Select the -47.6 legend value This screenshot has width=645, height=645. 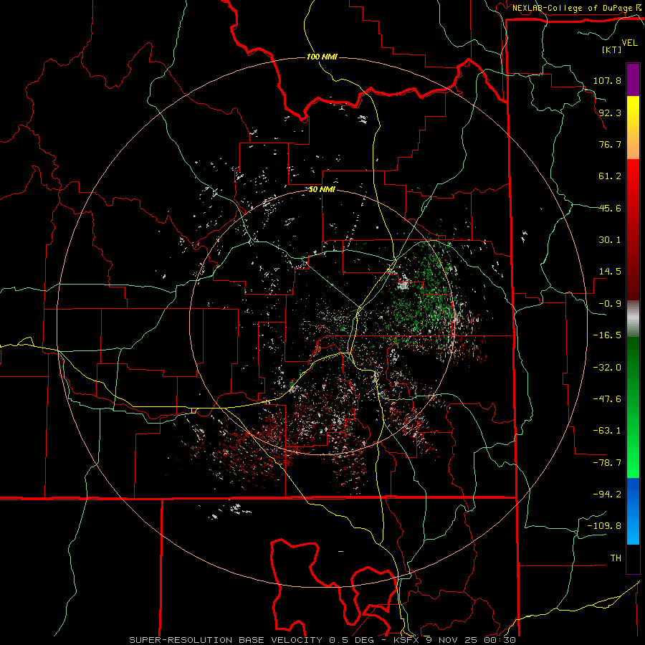pos(607,399)
